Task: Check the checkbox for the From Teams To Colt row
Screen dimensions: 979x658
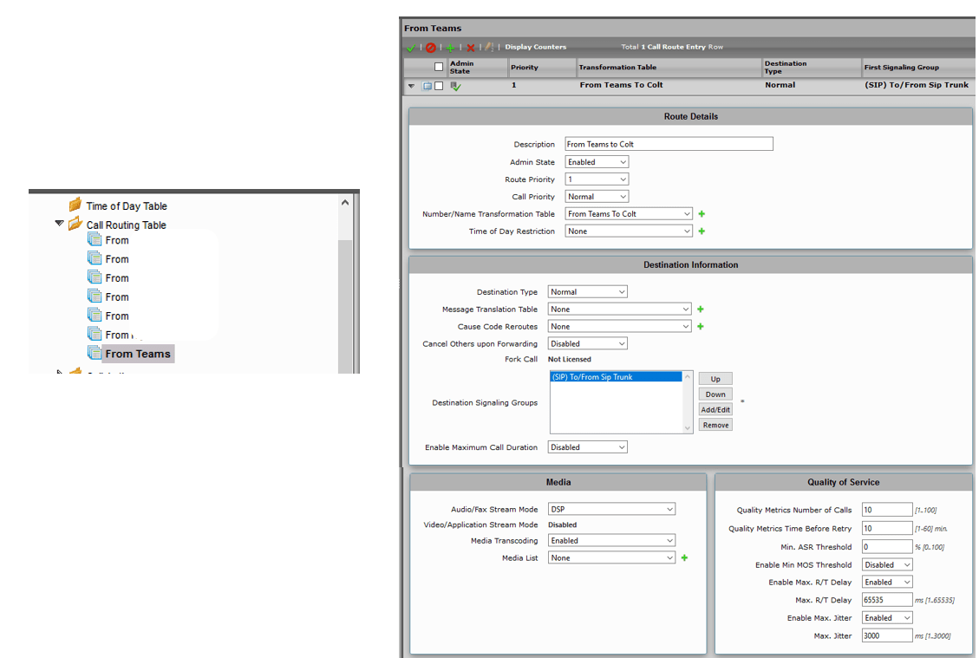Action: 439,86
